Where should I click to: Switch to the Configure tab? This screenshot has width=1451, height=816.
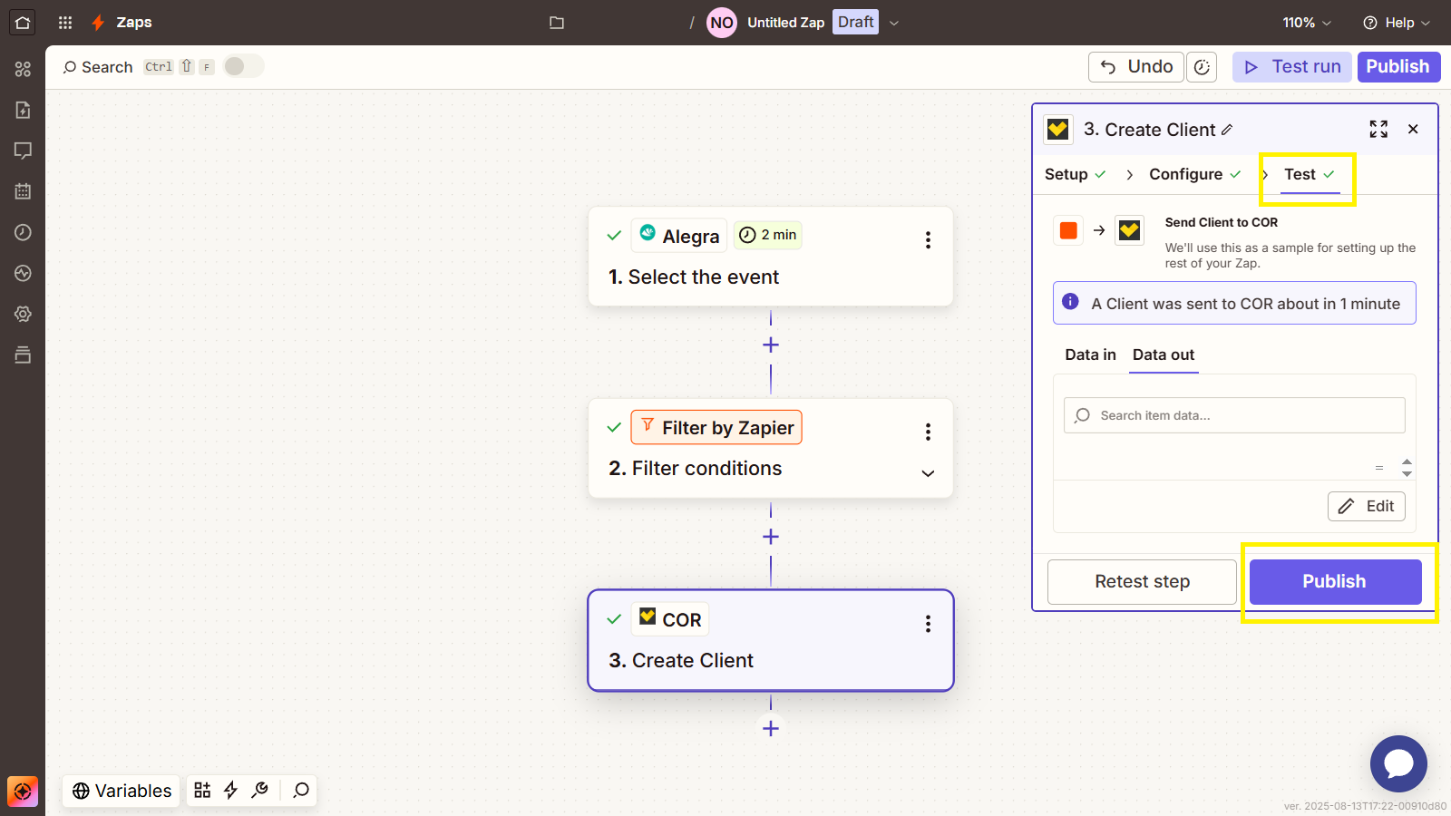1195,174
